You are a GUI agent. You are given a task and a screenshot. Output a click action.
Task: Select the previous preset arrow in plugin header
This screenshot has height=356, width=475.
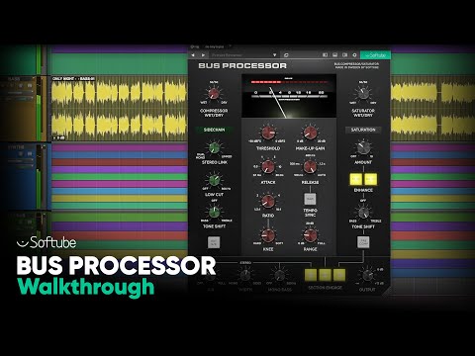(194, 55)
